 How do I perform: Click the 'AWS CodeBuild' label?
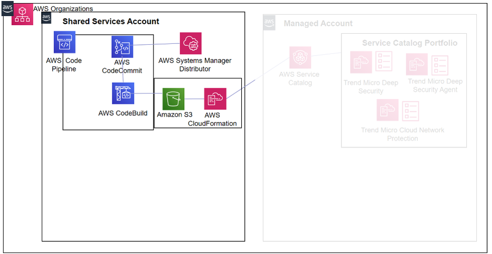[123, 113]
